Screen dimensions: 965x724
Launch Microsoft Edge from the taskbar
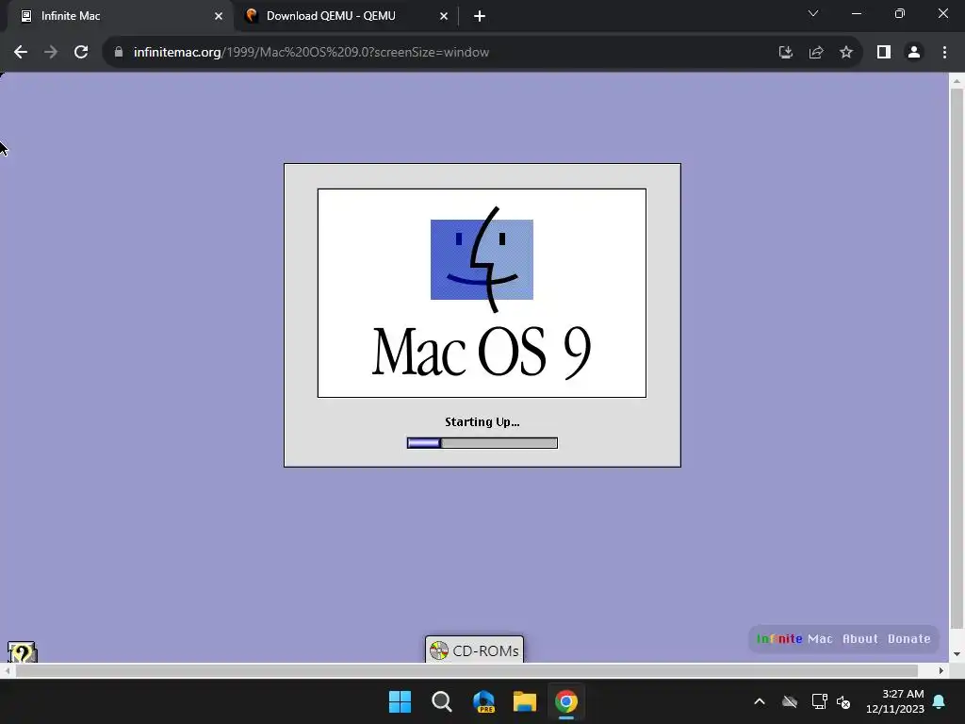pyautogui.click(x=483, y=701)
